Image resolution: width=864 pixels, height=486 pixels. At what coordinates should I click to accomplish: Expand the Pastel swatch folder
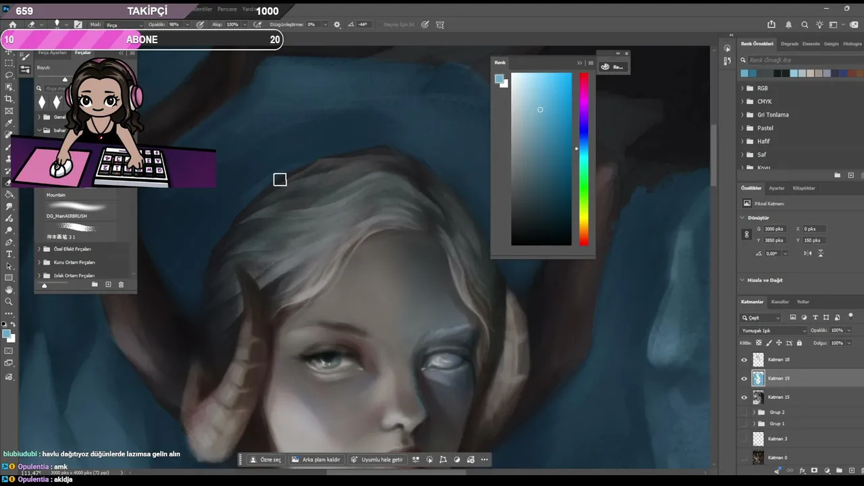click(742, 128)
